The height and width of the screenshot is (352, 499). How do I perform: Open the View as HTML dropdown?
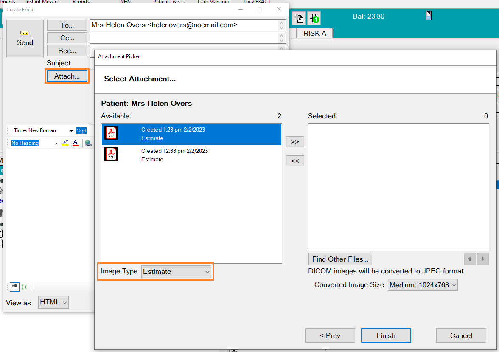[53, 303]
